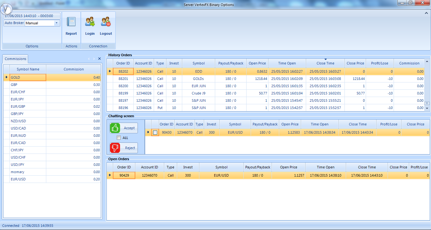The height and width of the screenshot is (230, 431).
Task: Click the Invest header in Chatting screen
Action: (x=211, y=124)
